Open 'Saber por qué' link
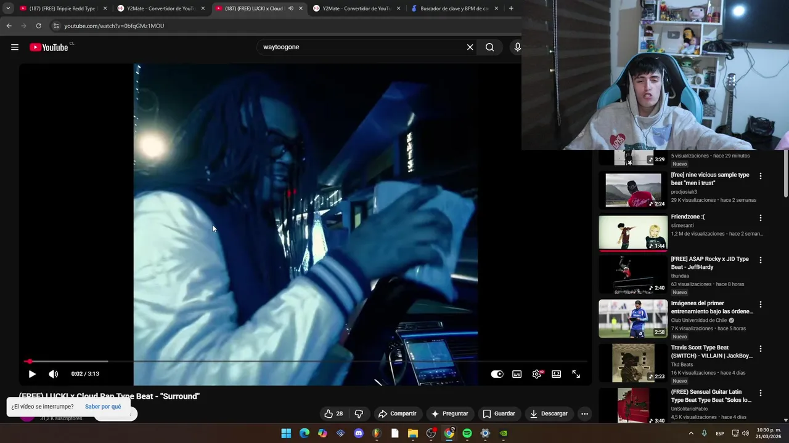Viewport: 789px width, 443px height. coord(103,407)
